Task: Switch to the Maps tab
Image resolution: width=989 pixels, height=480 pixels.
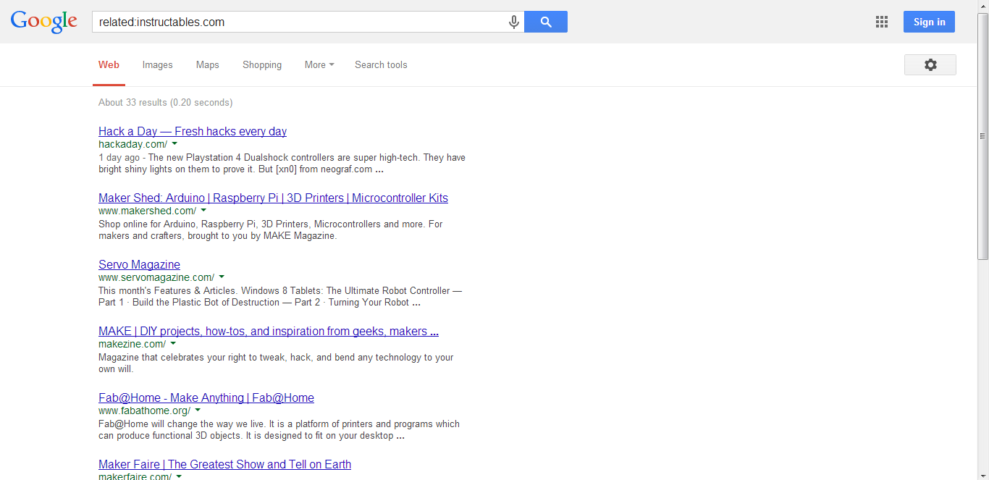Action: tap(207, 64)
